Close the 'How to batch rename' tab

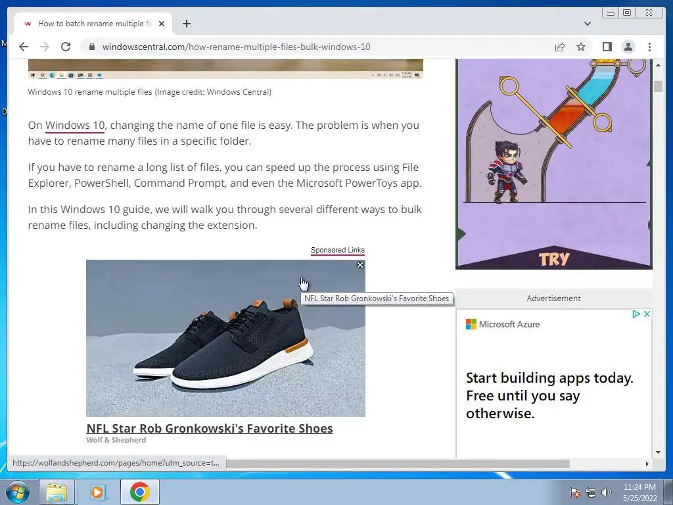click(x=162, y=24)
